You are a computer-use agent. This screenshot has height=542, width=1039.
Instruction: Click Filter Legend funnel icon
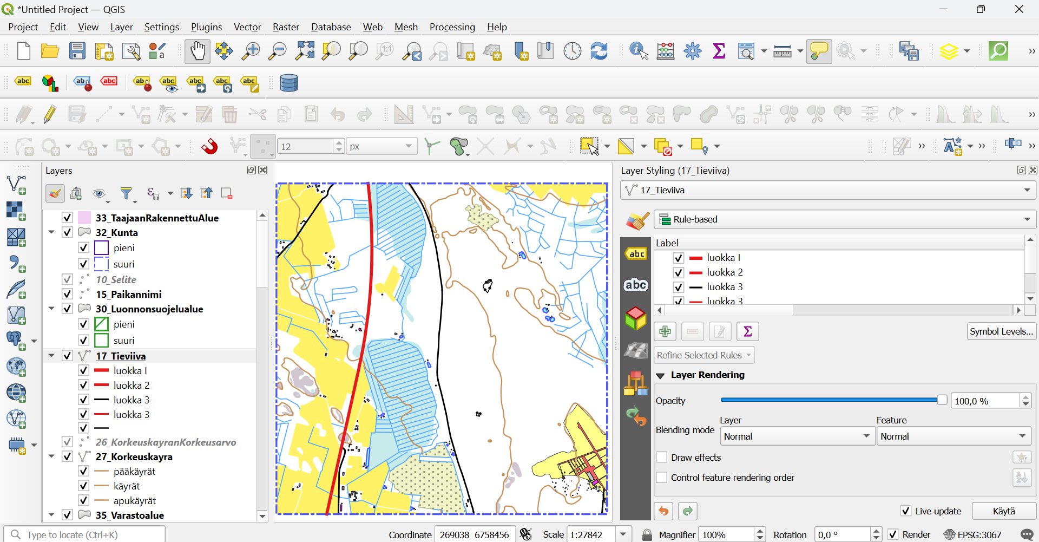click(x=127, y=194)
